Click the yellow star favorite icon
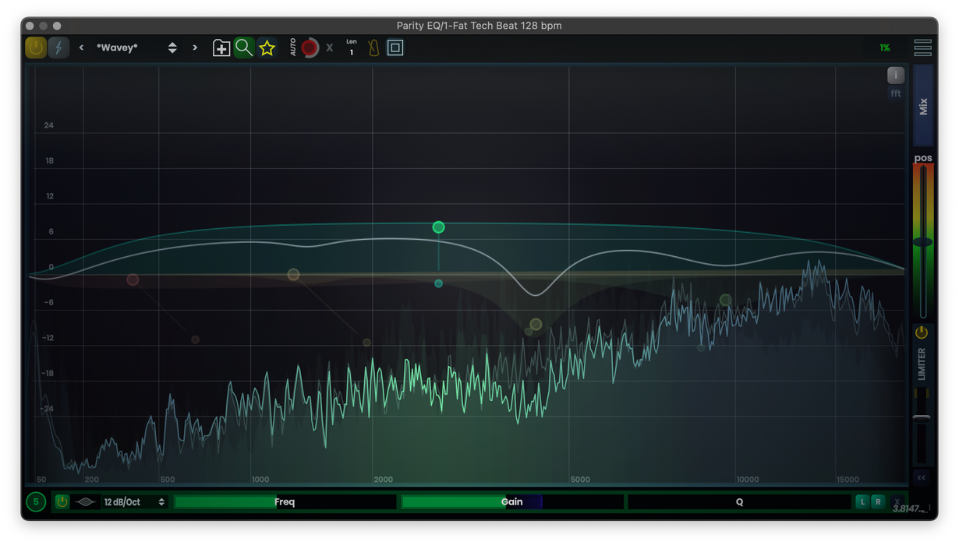 tap(267, 48)
